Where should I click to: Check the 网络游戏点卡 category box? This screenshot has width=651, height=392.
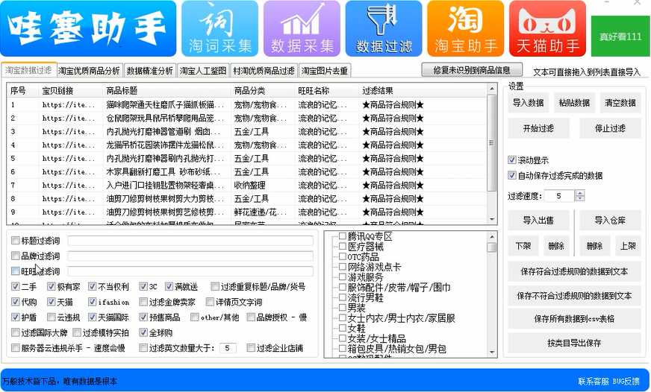pyautogui.click(x=343, y=267)
